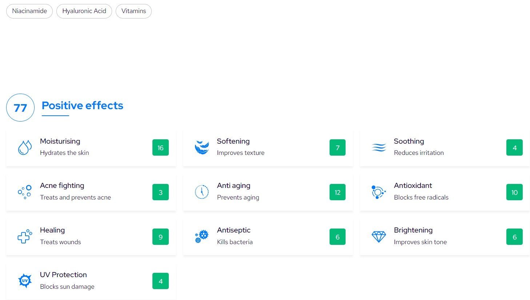The image size is (530, 300).
Task: Select the Hyaluronic Acid tag
Action: click(84, 11)
